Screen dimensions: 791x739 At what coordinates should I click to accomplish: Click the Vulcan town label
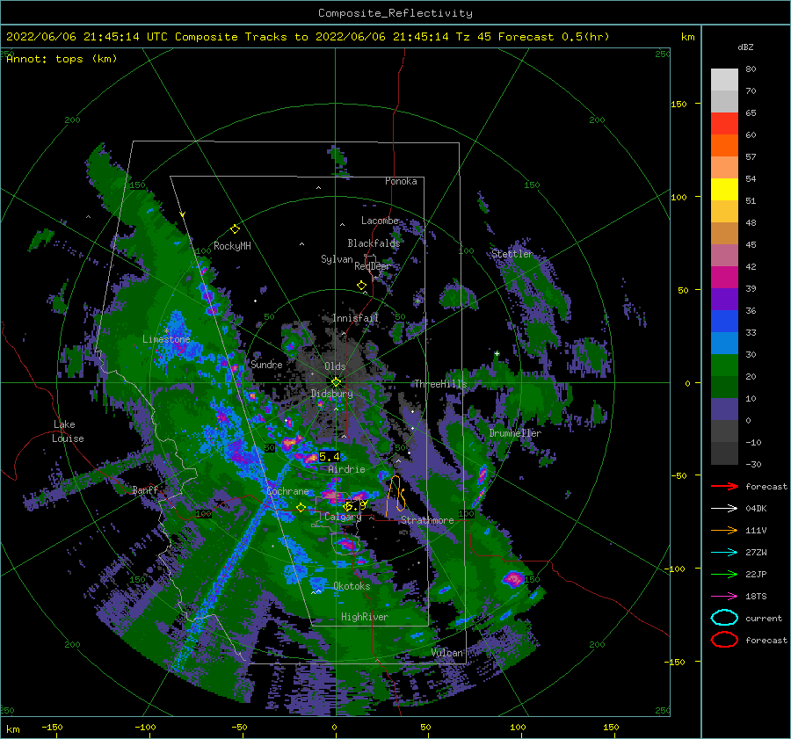(447, 653)
